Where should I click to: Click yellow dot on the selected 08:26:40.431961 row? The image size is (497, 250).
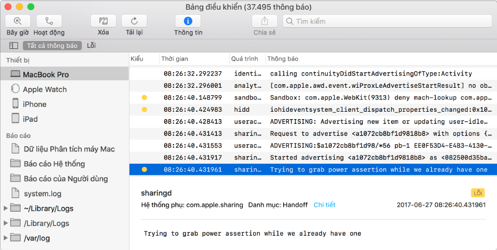(144, 170)
